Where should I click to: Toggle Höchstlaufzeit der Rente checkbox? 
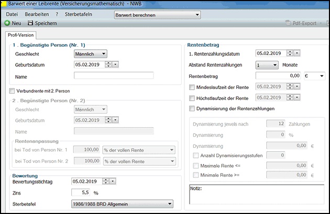click(192, 98)
